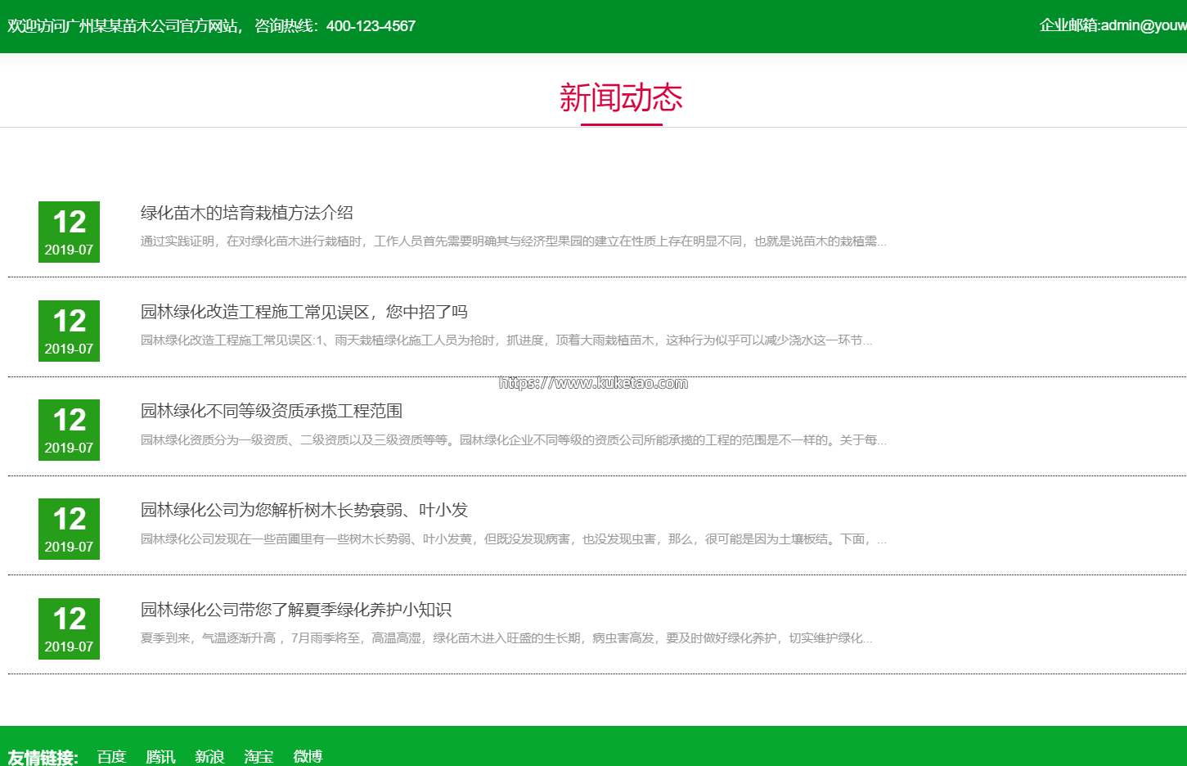Open the article 园林绿化不同等级资质承揽工程范围

click(x=271, y=411)
